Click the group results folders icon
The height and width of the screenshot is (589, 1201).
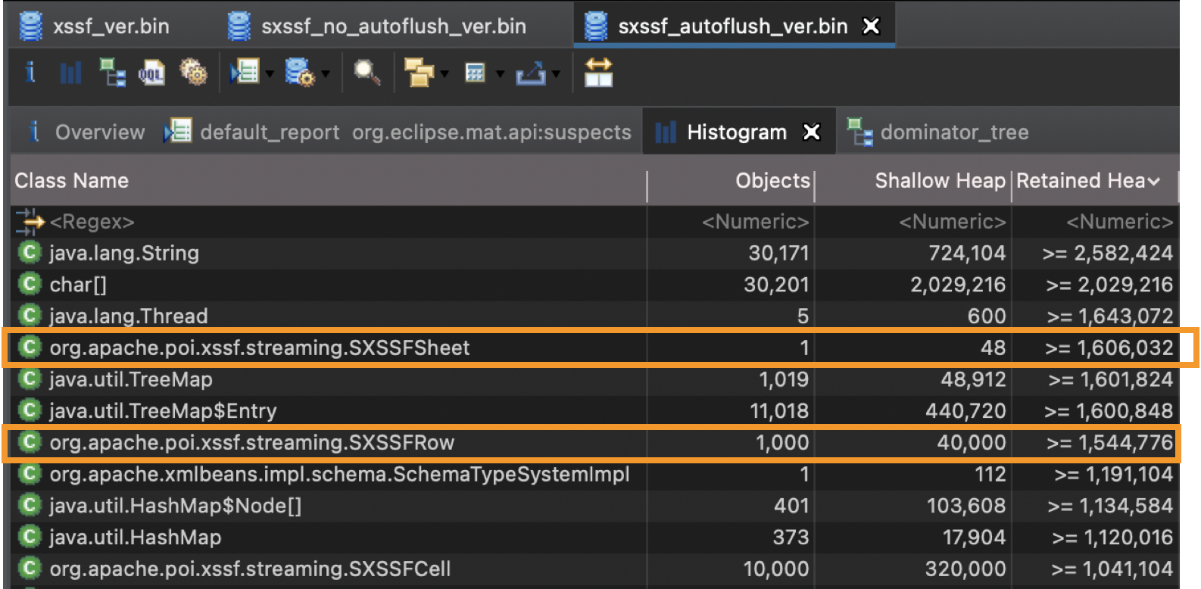pyautogui.click(x=419, y=73)
